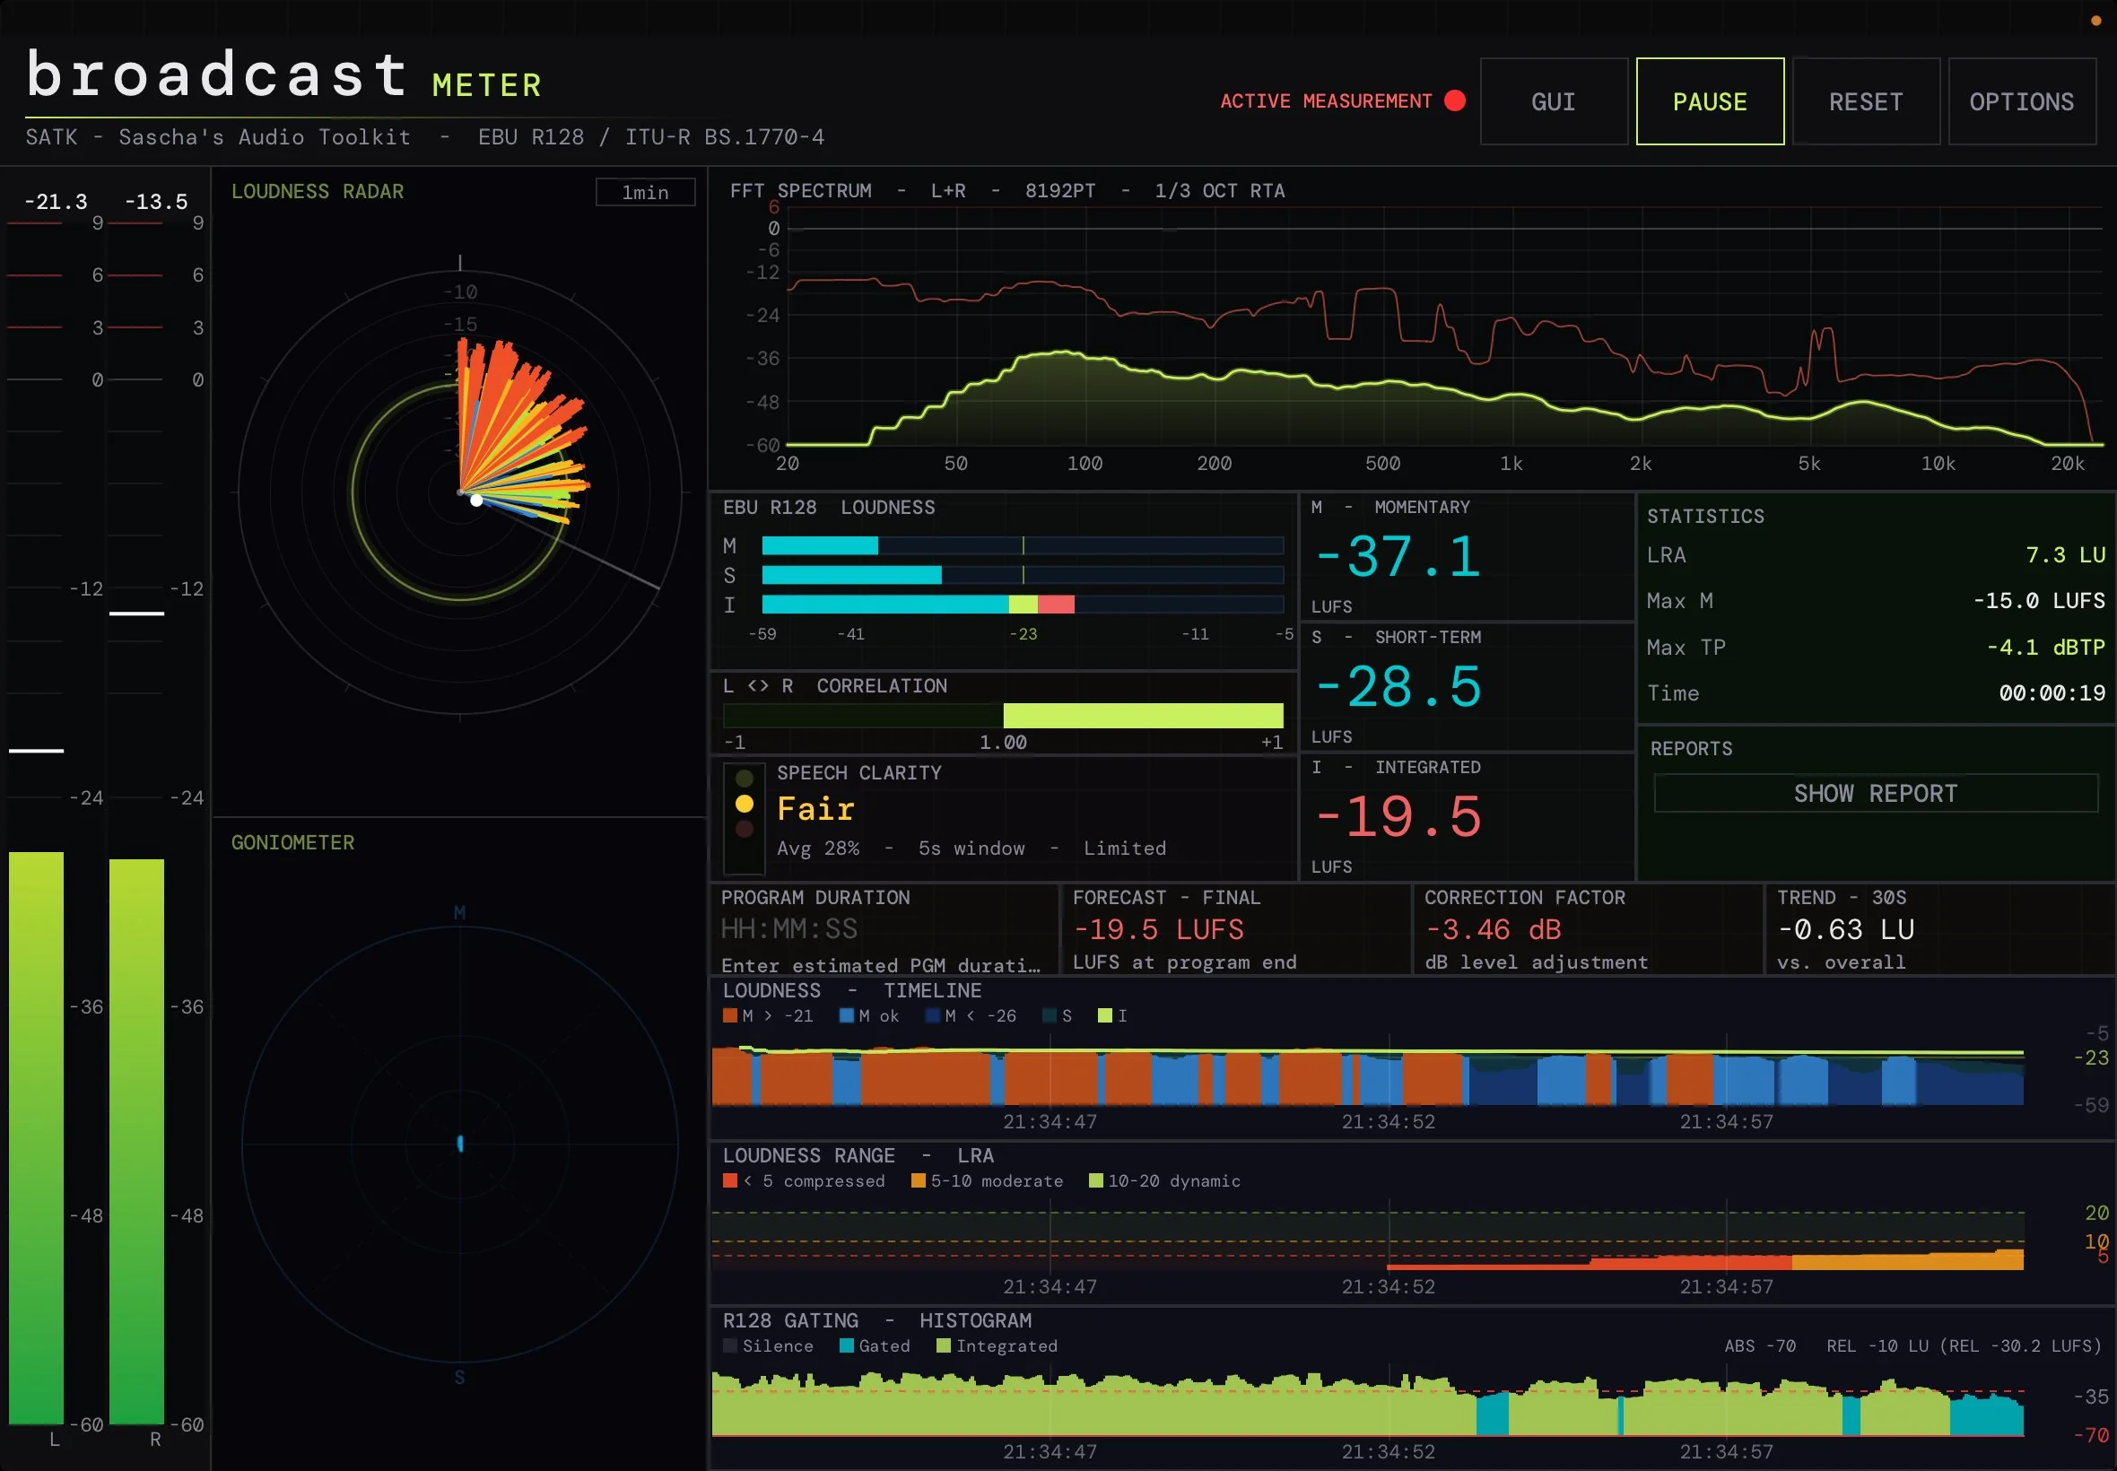
Task: Click the integrated I loudness bar
Action: click(1022, 605)
